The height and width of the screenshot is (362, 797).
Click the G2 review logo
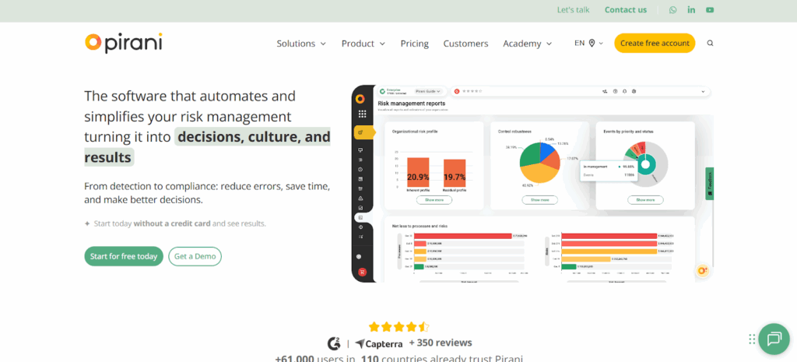coord(334,343)
